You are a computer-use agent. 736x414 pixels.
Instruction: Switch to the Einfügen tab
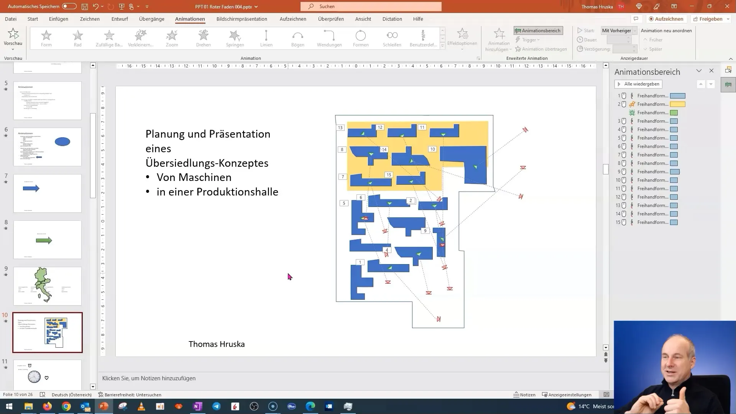(59, 19)
